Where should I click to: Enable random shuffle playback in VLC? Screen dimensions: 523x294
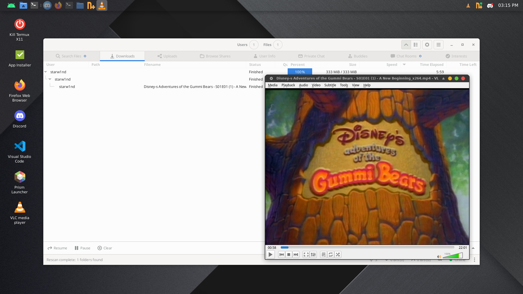(x=338, y=255)
